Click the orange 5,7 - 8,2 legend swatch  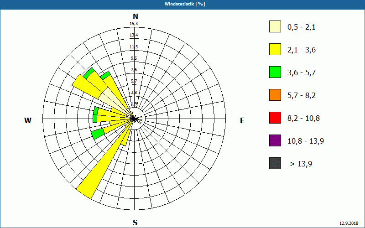(275, 95)
